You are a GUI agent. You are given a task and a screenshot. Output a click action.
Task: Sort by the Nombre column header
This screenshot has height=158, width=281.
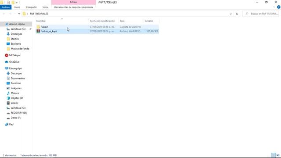coord(41,21)
